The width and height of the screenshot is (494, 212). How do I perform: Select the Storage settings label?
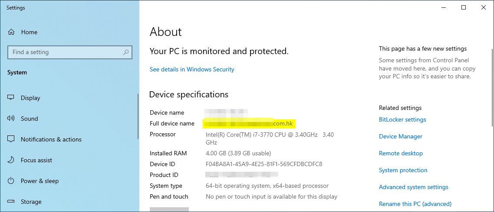point(31,202)
